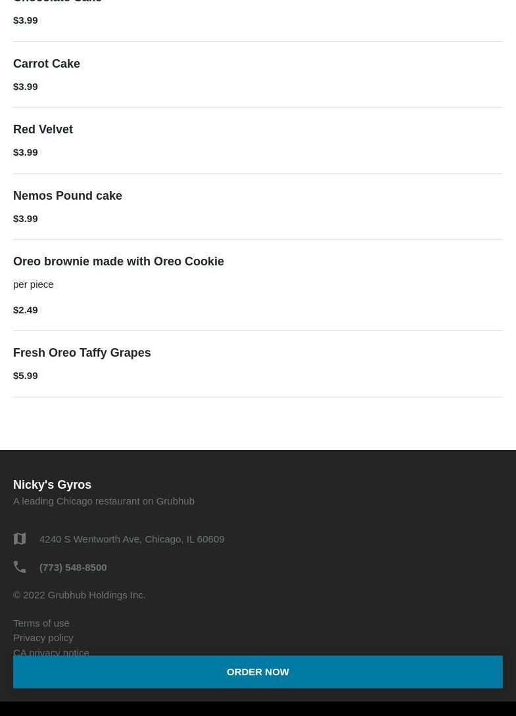Click the $3.99 price under Red Velvet
The image size is (516, 716).
pyautogui.click(x=26, y=152)
